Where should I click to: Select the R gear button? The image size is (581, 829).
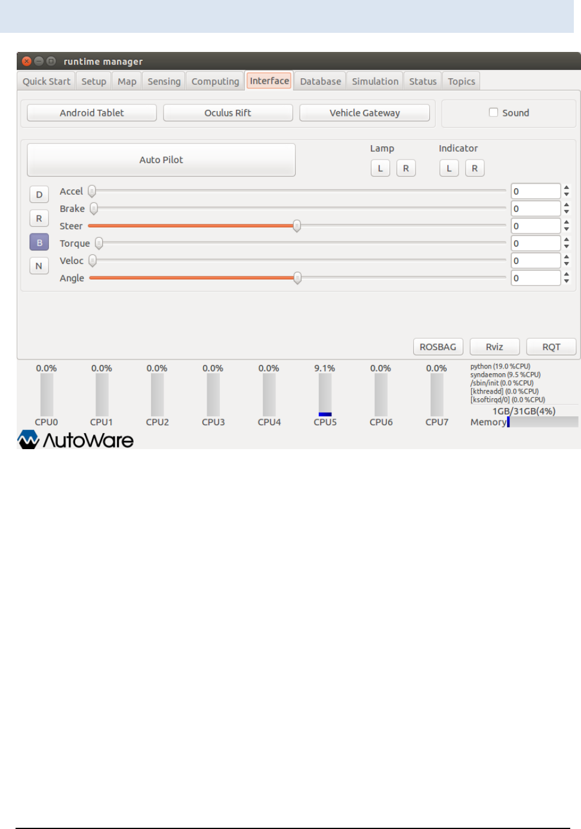click(39, 219)
